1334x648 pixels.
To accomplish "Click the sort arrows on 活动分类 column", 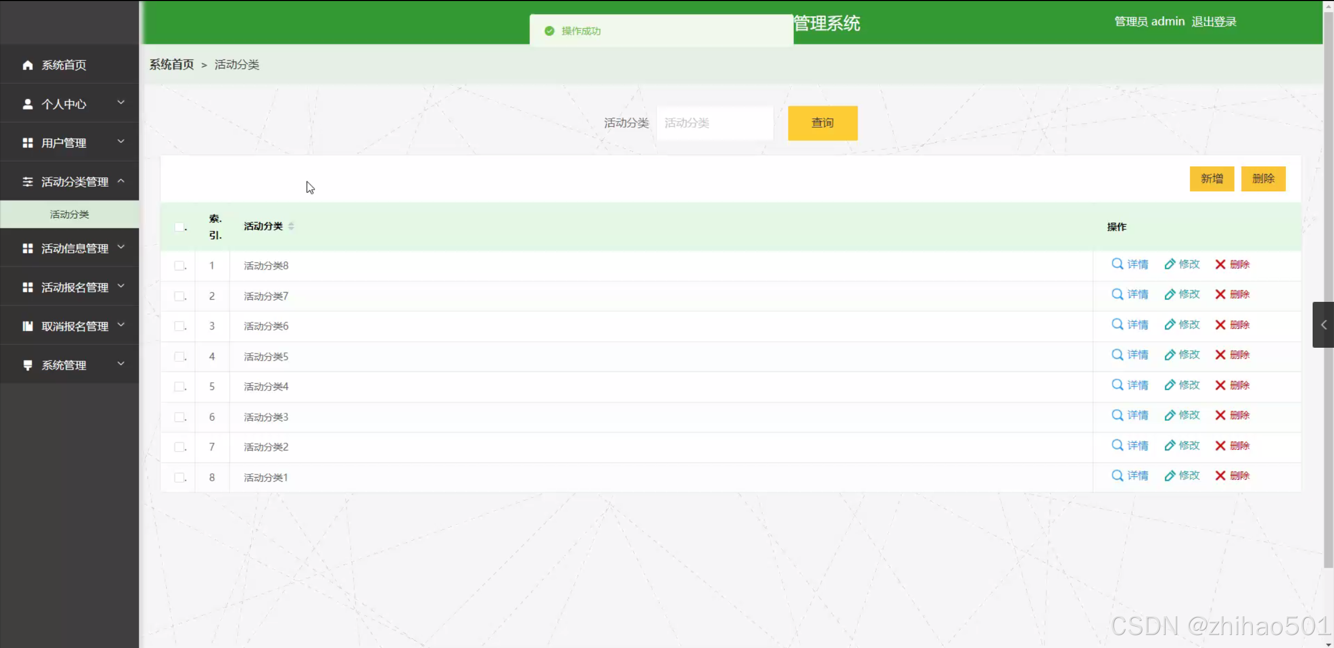I will pos(291,226).
